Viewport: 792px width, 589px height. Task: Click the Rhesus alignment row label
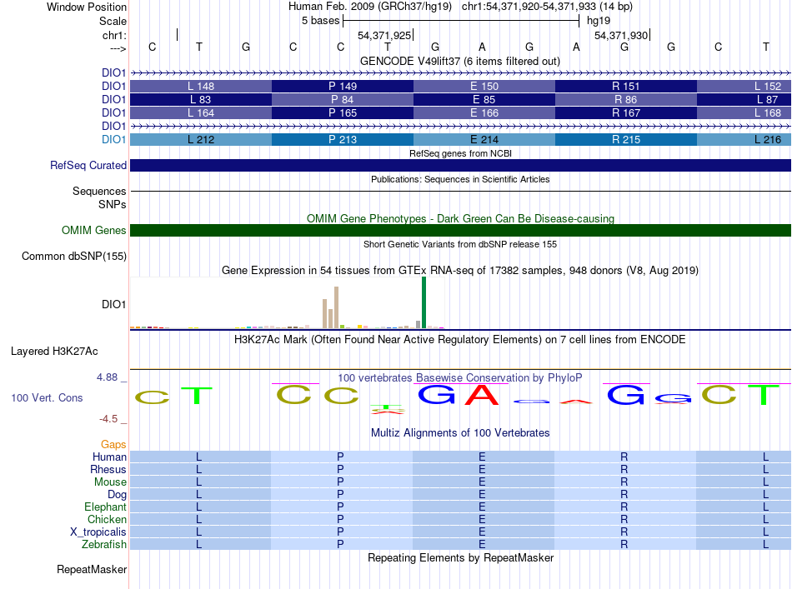pyautogui.click(x=108, y=470)
